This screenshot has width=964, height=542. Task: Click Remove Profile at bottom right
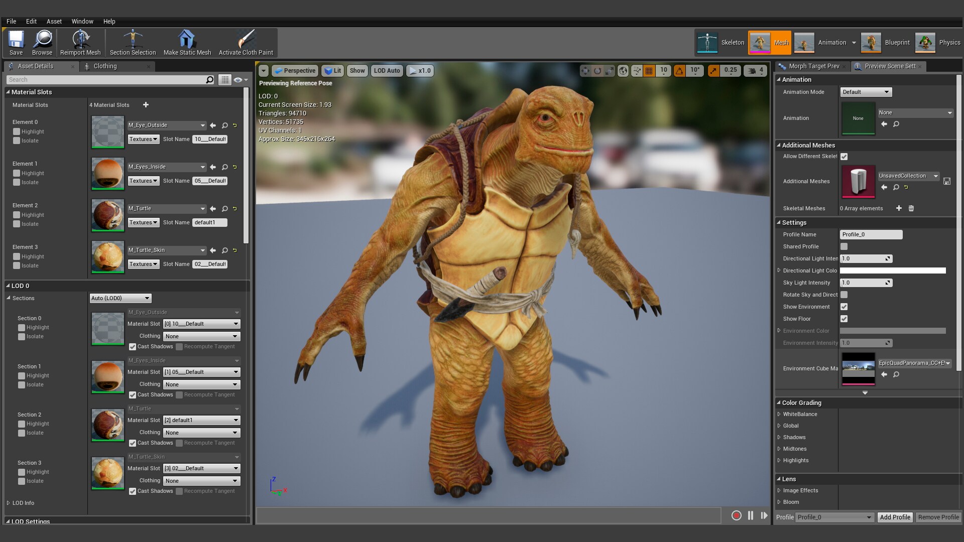click(x=938, y=517)
